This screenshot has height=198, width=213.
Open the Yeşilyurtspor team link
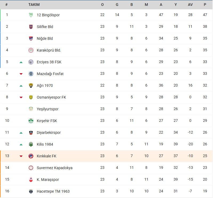pyautogui.click(x=47, y=109)
